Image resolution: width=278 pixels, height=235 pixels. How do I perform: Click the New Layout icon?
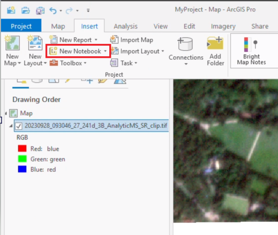click(x=35, y=43)
